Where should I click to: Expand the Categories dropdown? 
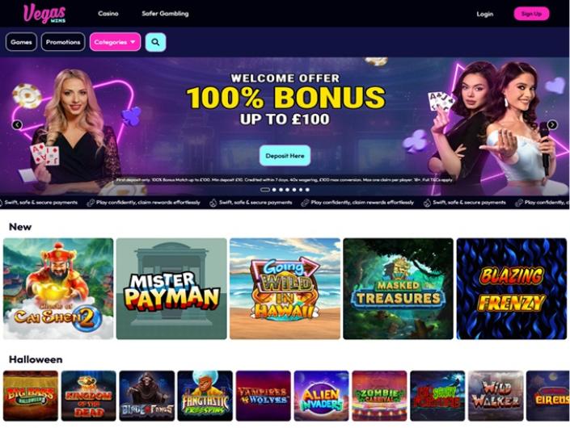[115, 42]
